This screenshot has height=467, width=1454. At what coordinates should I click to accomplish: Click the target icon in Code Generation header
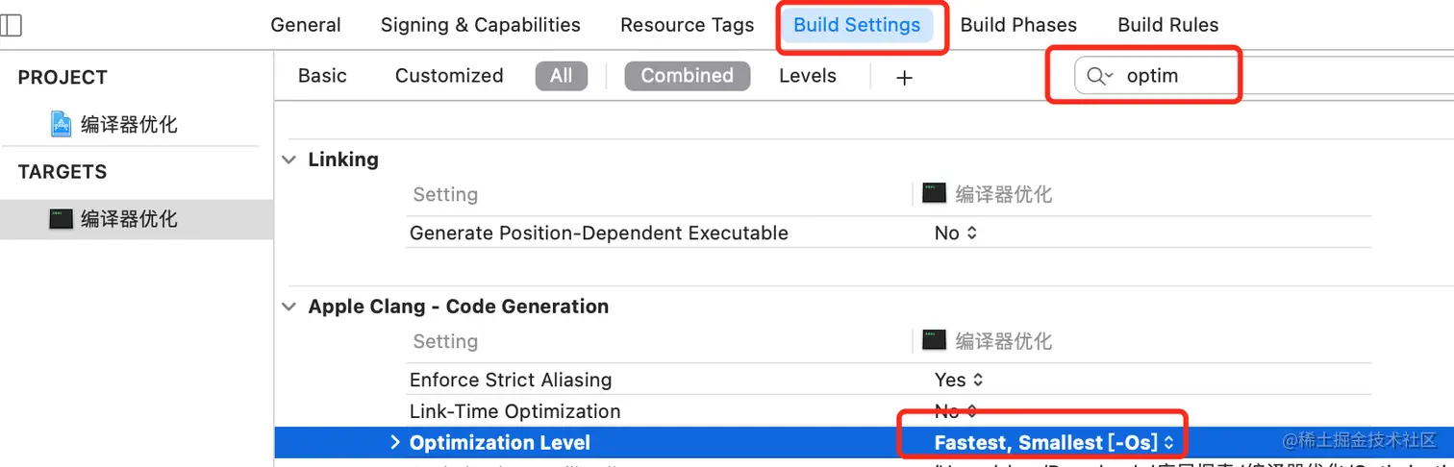934,340
